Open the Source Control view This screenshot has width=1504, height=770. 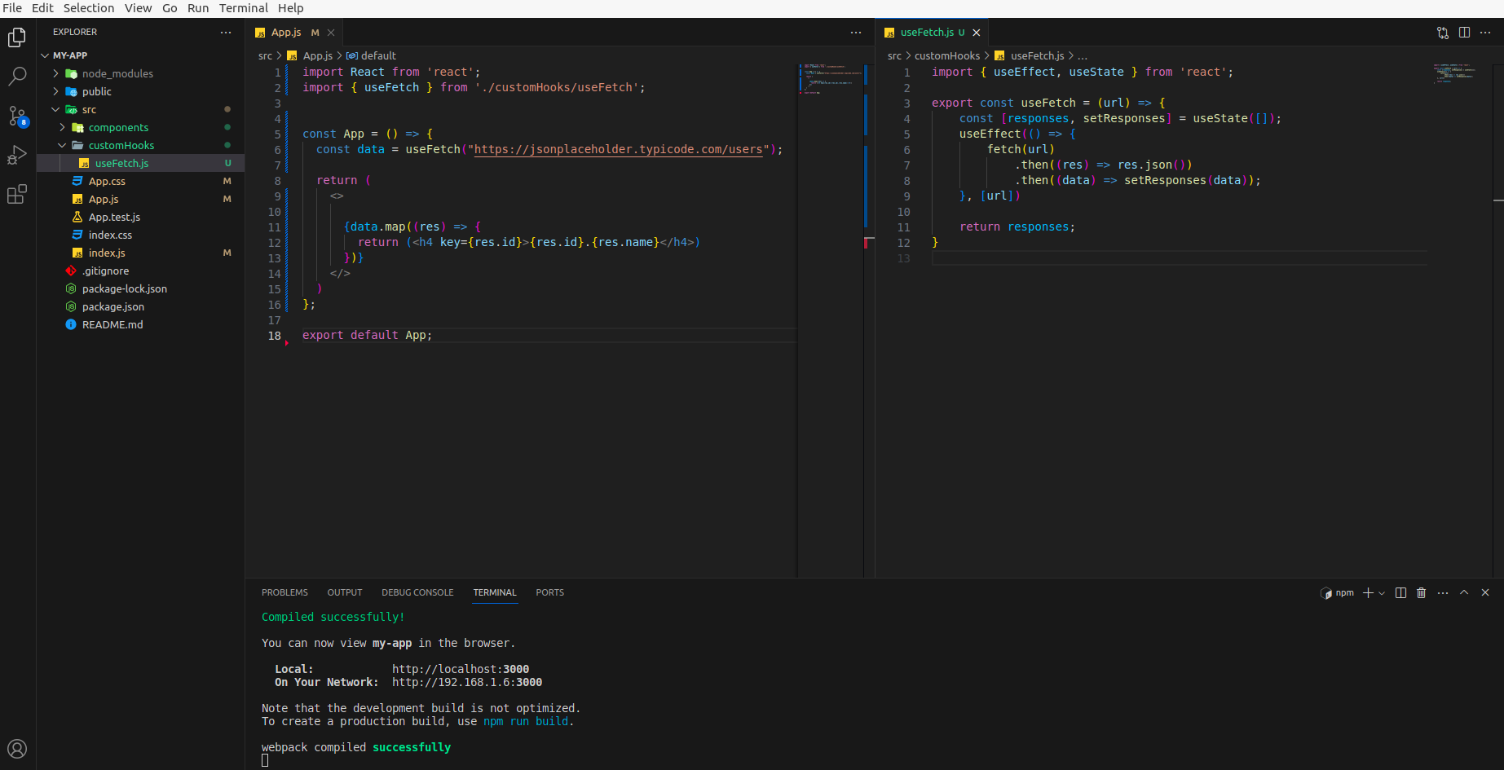pos(17,116)
